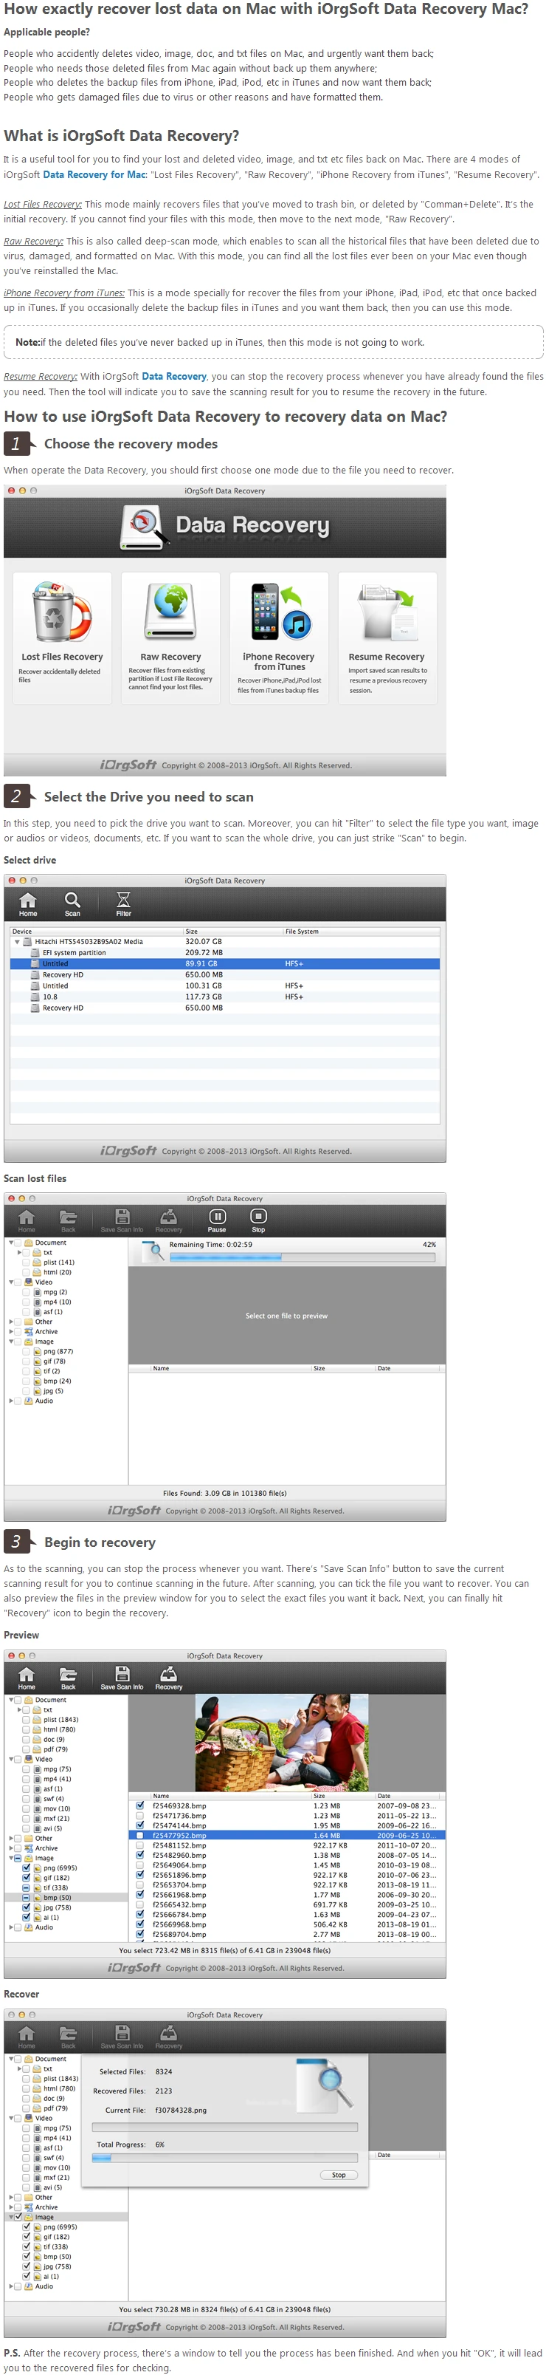This screenshot has width=546, height=2375.
Task: Choose iPhone Recovery from iTunes mode
Action: tap(278, 637)
